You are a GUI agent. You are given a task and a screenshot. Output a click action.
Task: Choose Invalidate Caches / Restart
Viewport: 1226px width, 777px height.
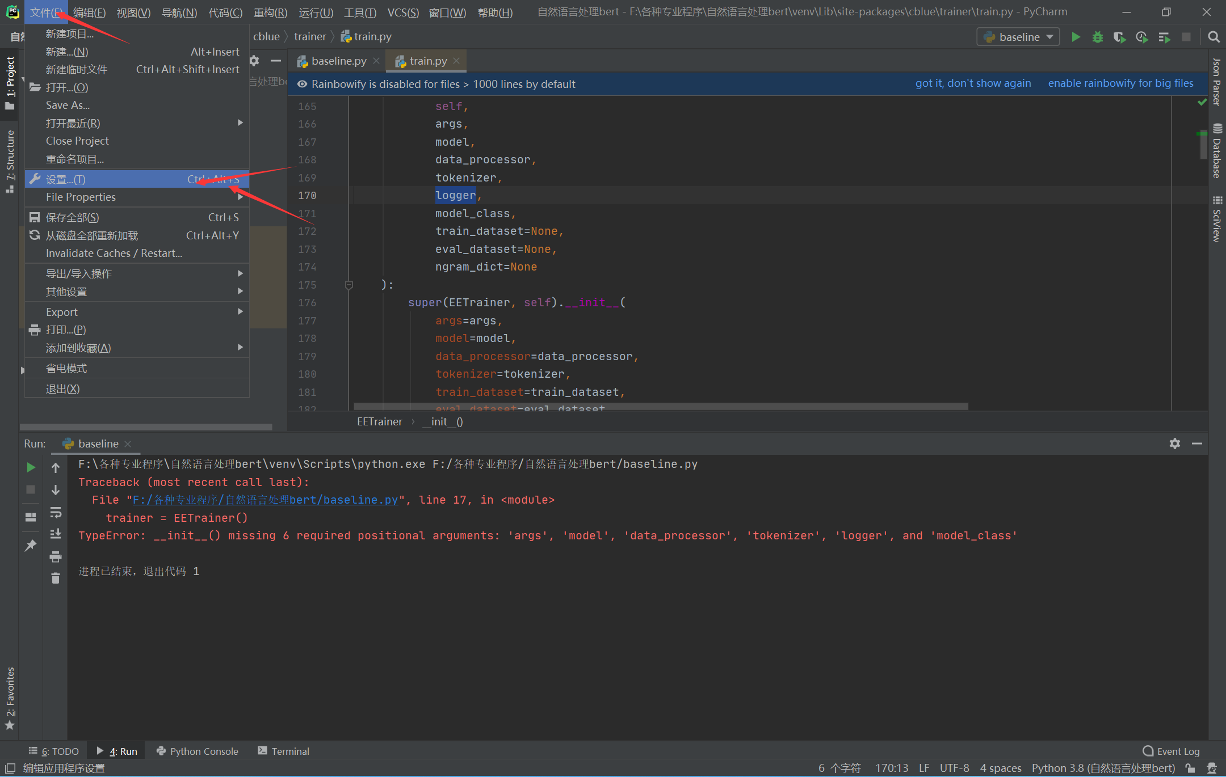(x=137, y=253)
